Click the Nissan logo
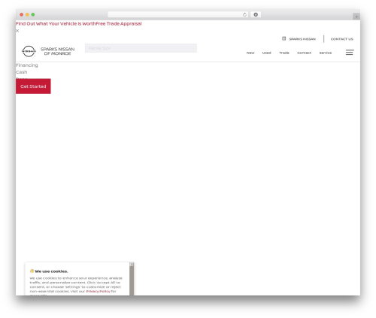This screenshot has height=318, width=376. [x=29, y=51]
